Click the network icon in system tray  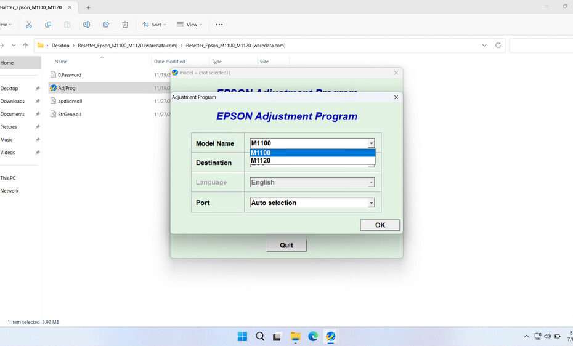[x=537, y=336]
